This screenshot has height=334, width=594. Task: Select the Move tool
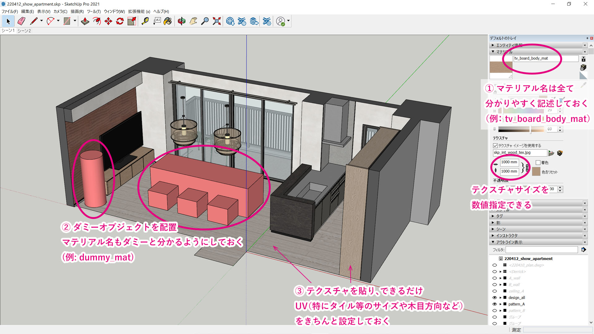pos(108,21)
